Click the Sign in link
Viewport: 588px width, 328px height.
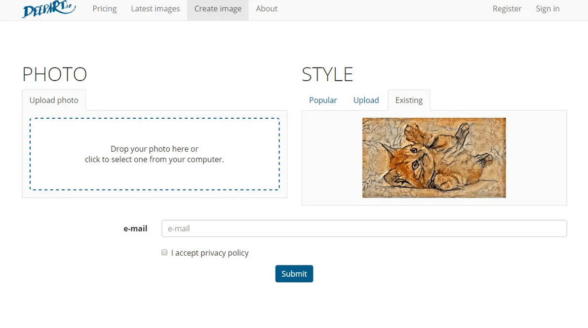point(548,8)
